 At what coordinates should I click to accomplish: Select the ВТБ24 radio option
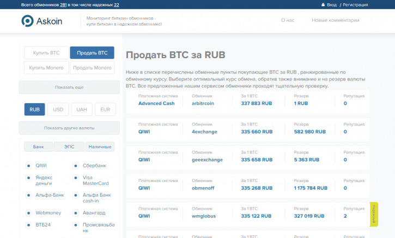[28, 225]
